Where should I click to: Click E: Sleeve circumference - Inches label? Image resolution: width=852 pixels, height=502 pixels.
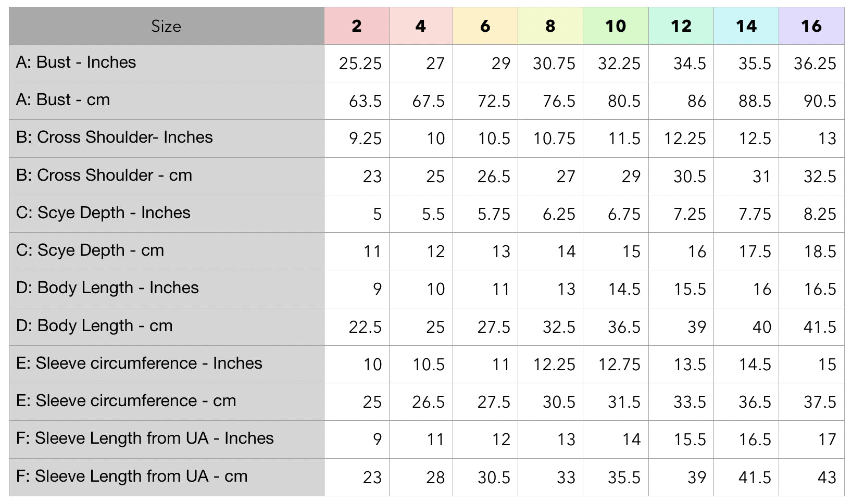[139, 363]
